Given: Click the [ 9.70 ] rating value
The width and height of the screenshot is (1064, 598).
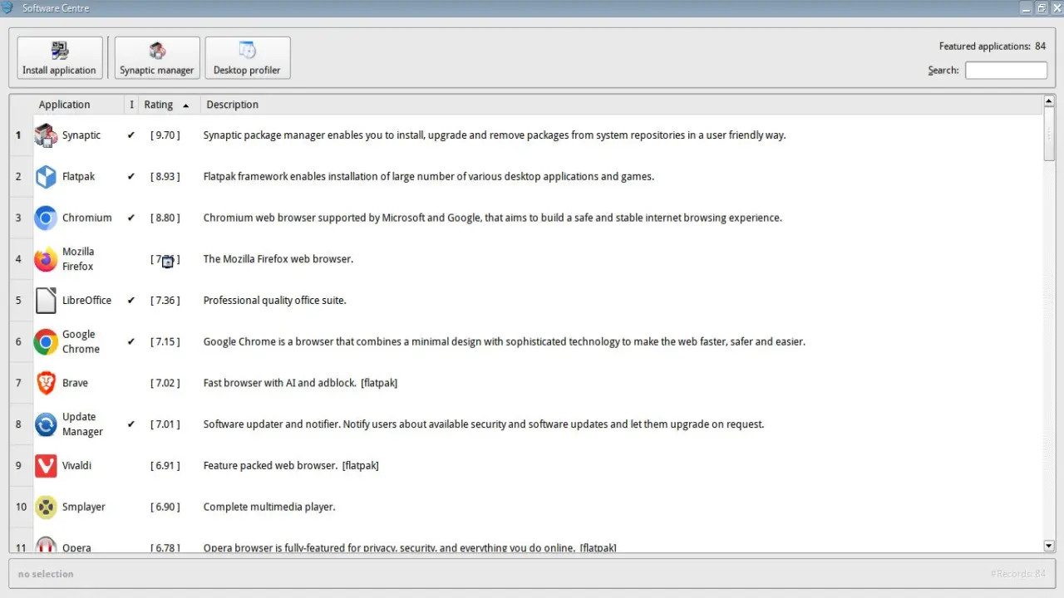Looking at the screenshot, I should point(165,135).
